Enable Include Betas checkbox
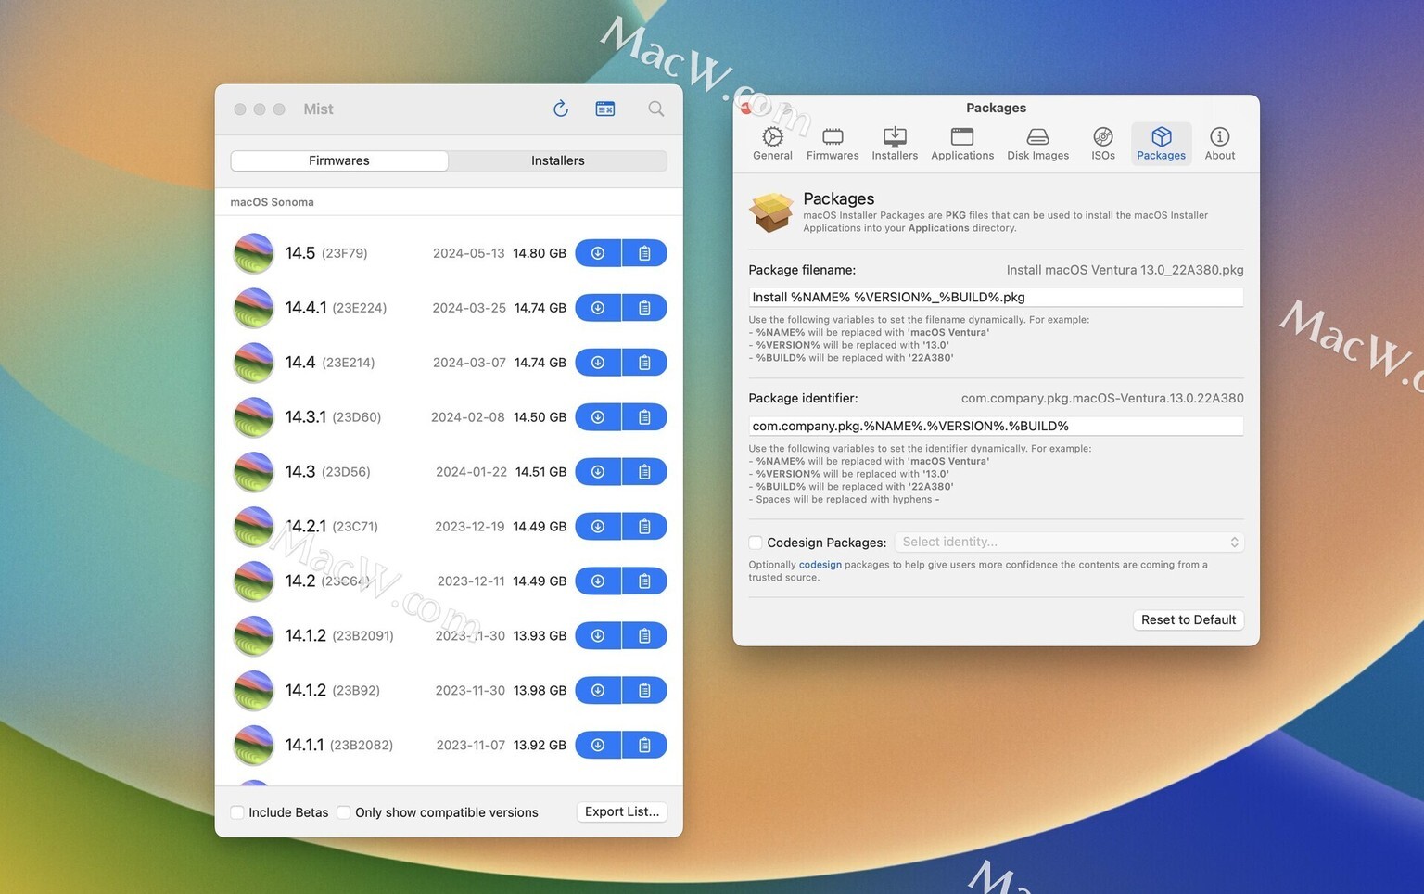The image size is (1424, 894). click(x=237, y=812)
